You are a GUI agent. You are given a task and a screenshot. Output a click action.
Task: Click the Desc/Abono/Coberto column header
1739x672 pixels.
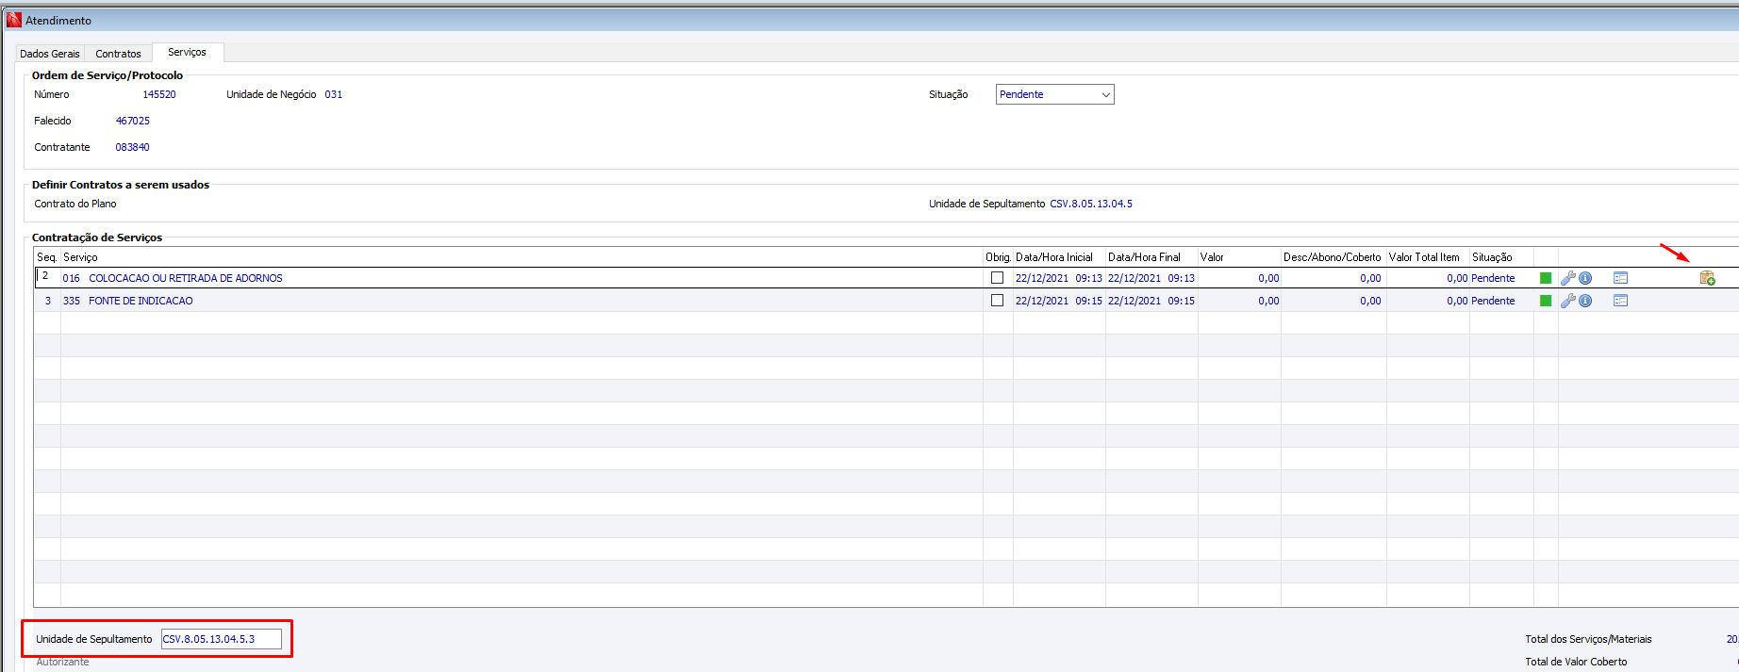pyautogui.click(x=1333, y=257)
